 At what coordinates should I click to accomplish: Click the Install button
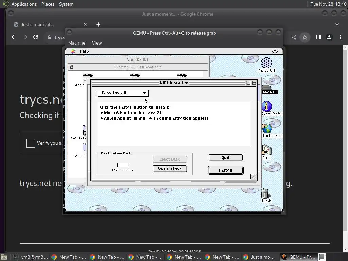226,170
